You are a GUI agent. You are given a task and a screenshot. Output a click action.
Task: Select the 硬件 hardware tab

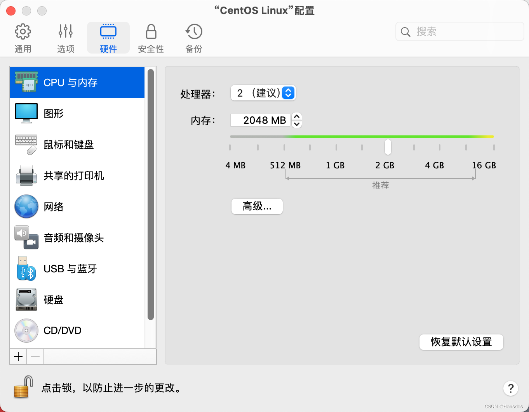point(108,38)
